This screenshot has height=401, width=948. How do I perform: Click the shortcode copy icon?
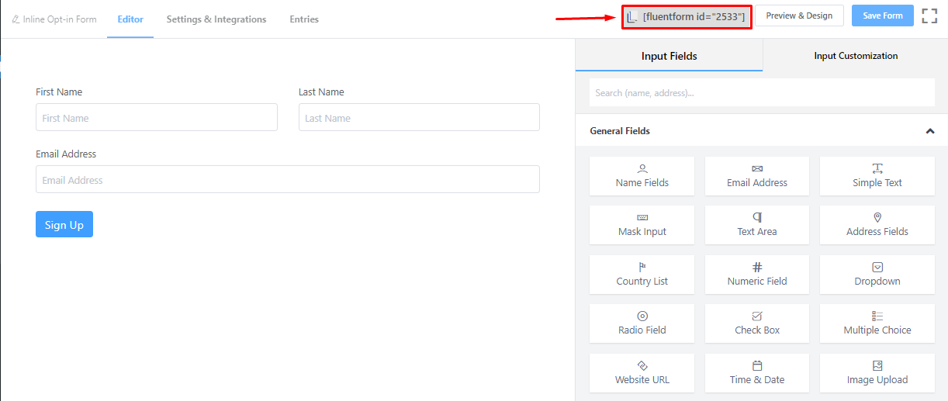point(632,16)
